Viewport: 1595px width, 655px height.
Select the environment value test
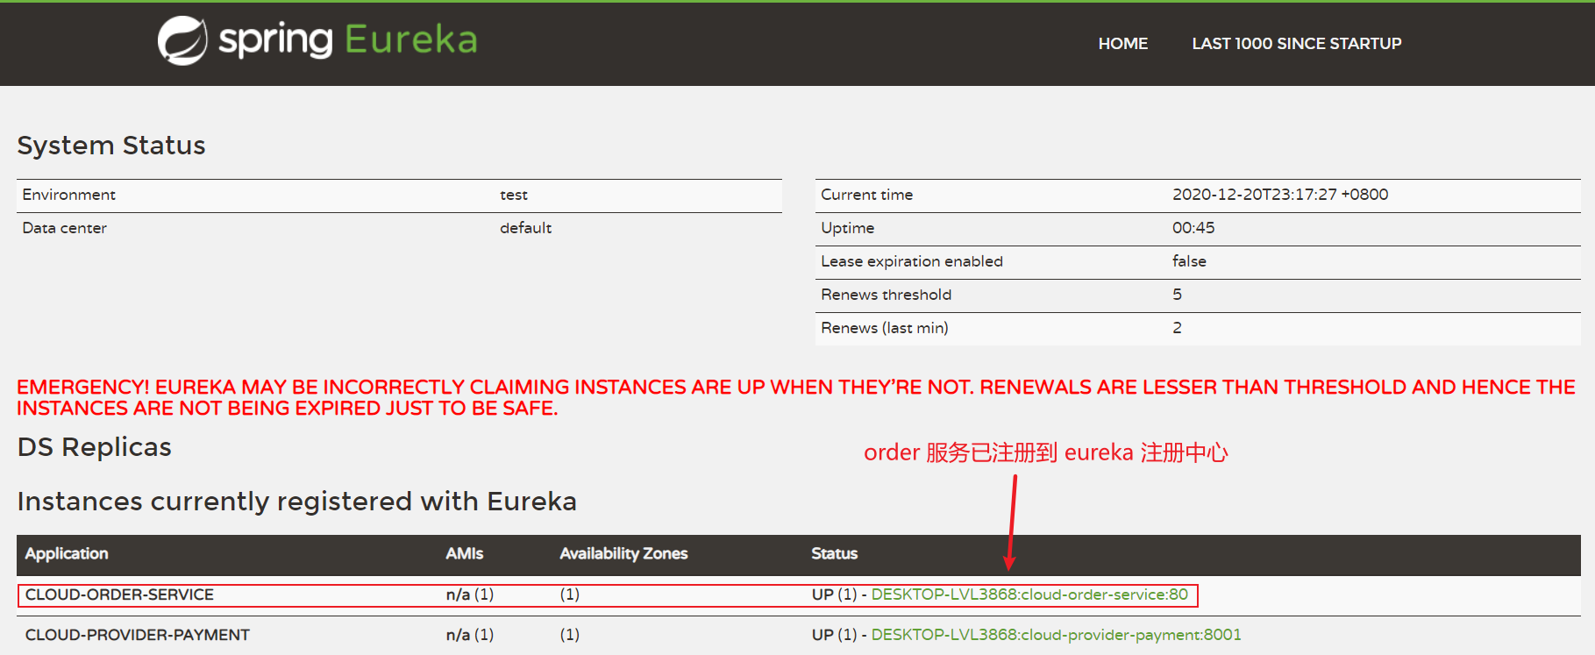point(514,195)
